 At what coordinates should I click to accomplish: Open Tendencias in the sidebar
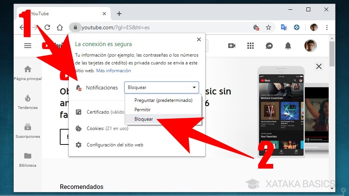(x=28, y=102)
